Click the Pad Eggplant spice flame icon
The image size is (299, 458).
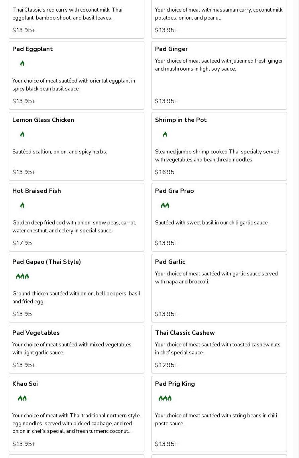(22, 64)
